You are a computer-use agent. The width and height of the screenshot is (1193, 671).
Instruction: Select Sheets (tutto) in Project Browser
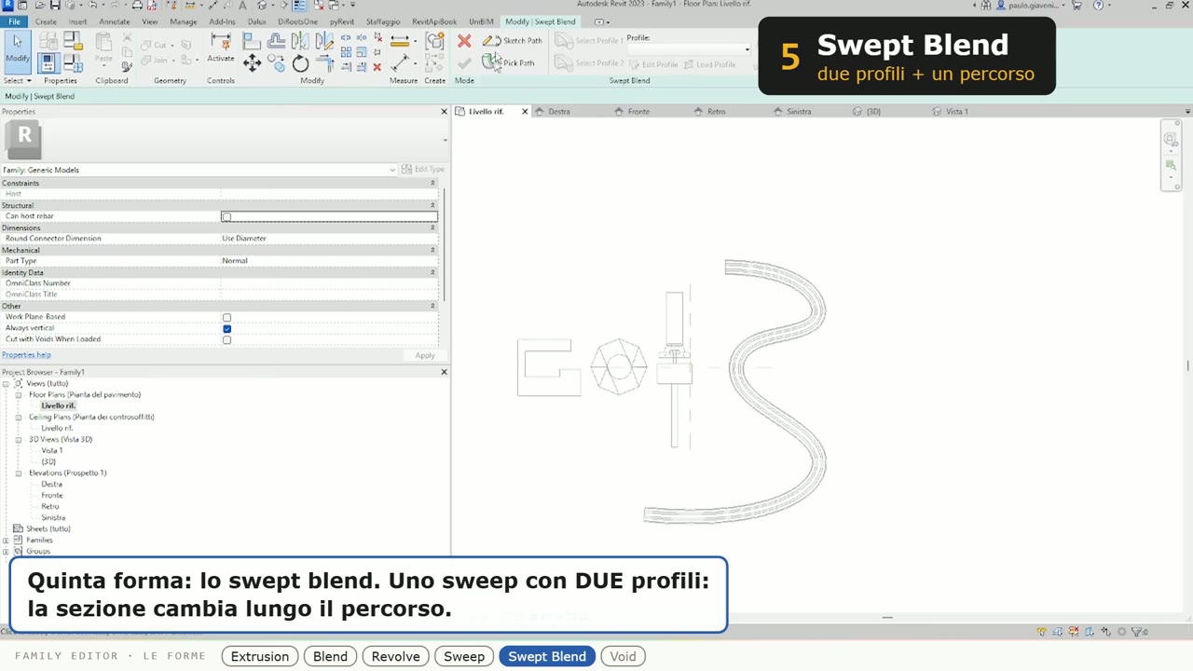tap(48, 529)
